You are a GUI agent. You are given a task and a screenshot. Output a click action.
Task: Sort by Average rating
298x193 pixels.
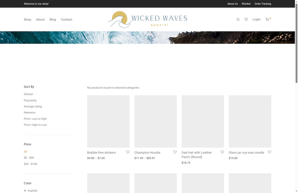point(33,106)
